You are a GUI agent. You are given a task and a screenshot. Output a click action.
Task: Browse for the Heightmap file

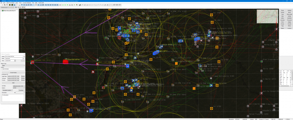click(x=23, y=76)
